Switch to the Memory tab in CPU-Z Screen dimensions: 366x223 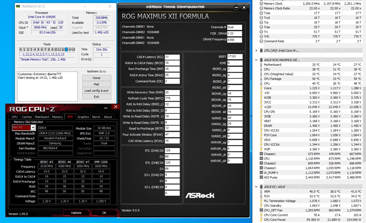(x=57, y=117)
